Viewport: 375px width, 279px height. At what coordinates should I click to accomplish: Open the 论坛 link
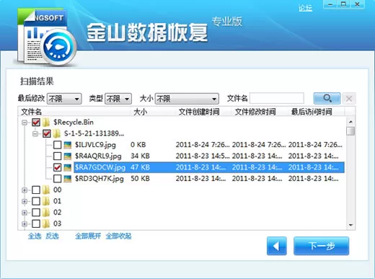pos(305,8)
